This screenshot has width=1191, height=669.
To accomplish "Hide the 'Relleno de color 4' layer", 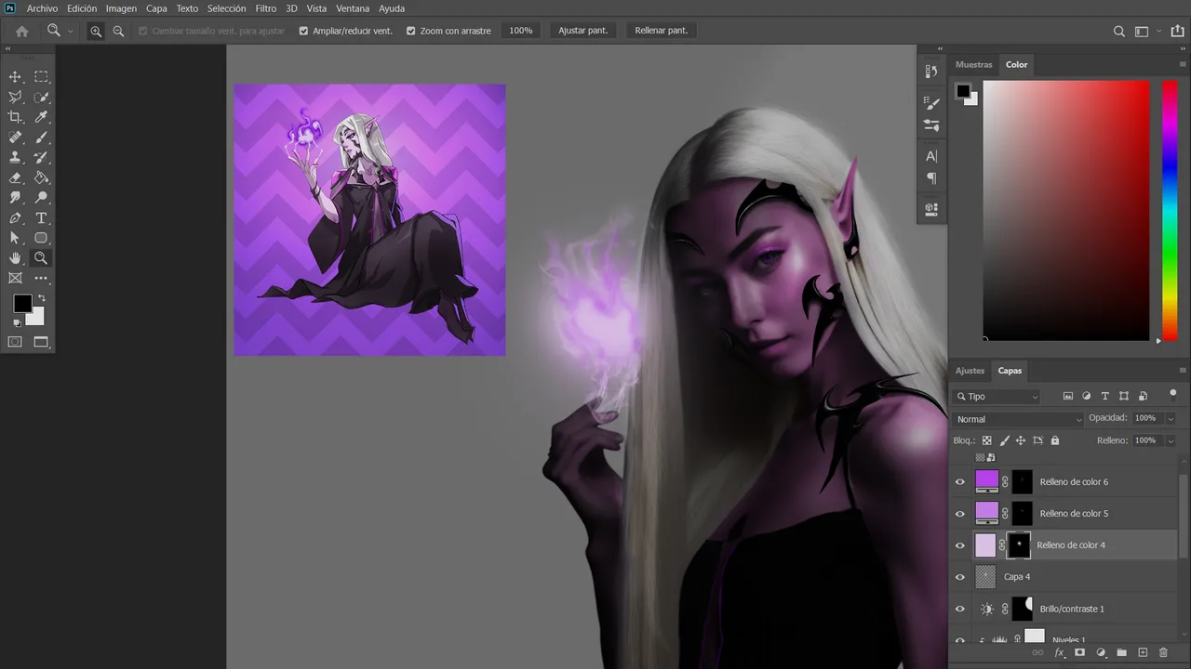I will point(960,545).
